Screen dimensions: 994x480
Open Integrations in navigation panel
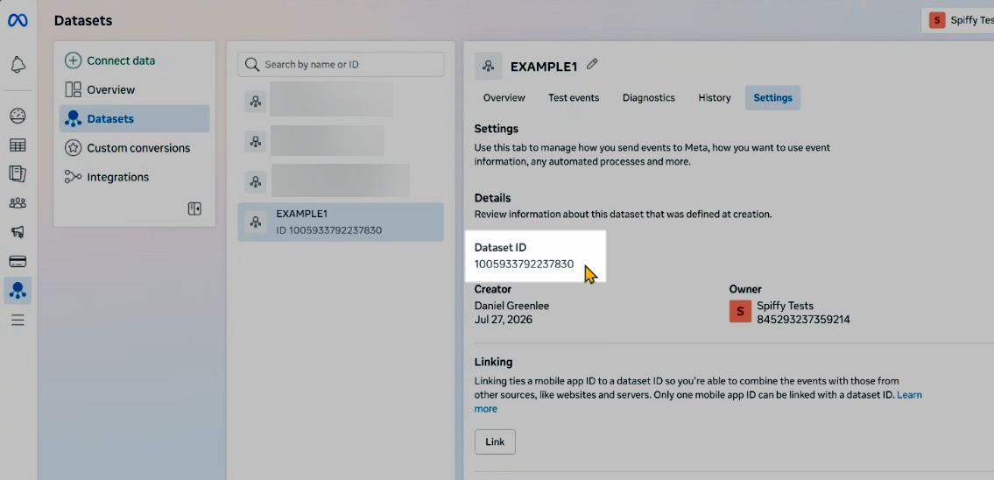(134, 177)
